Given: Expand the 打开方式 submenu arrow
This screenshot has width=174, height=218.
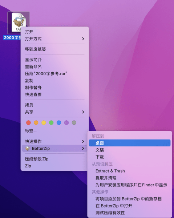Looking at the screenshot, I should click(x=83, y=39).
